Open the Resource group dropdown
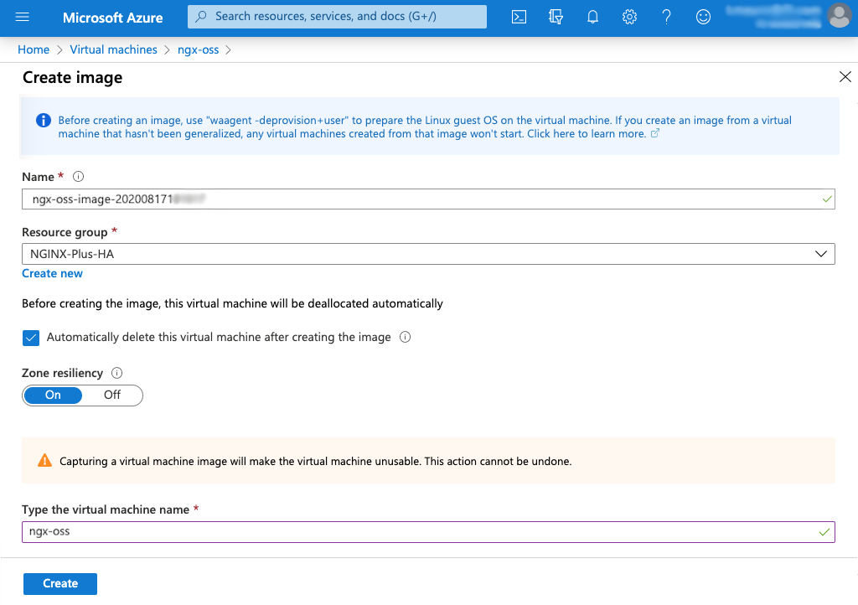The height and width of the screenshot is (605, 858). (821, 253)
